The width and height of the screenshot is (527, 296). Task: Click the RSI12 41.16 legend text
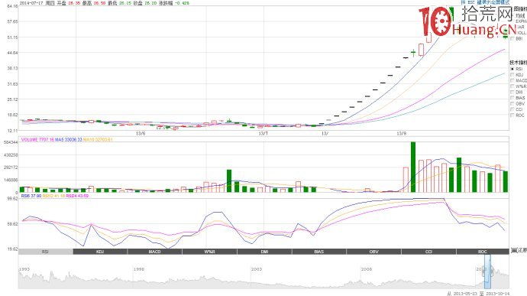(x=53, y=196)
